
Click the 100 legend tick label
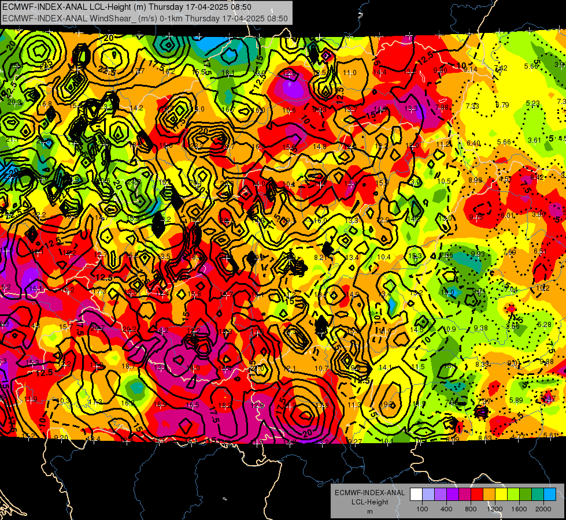click(x=422, y=509)
